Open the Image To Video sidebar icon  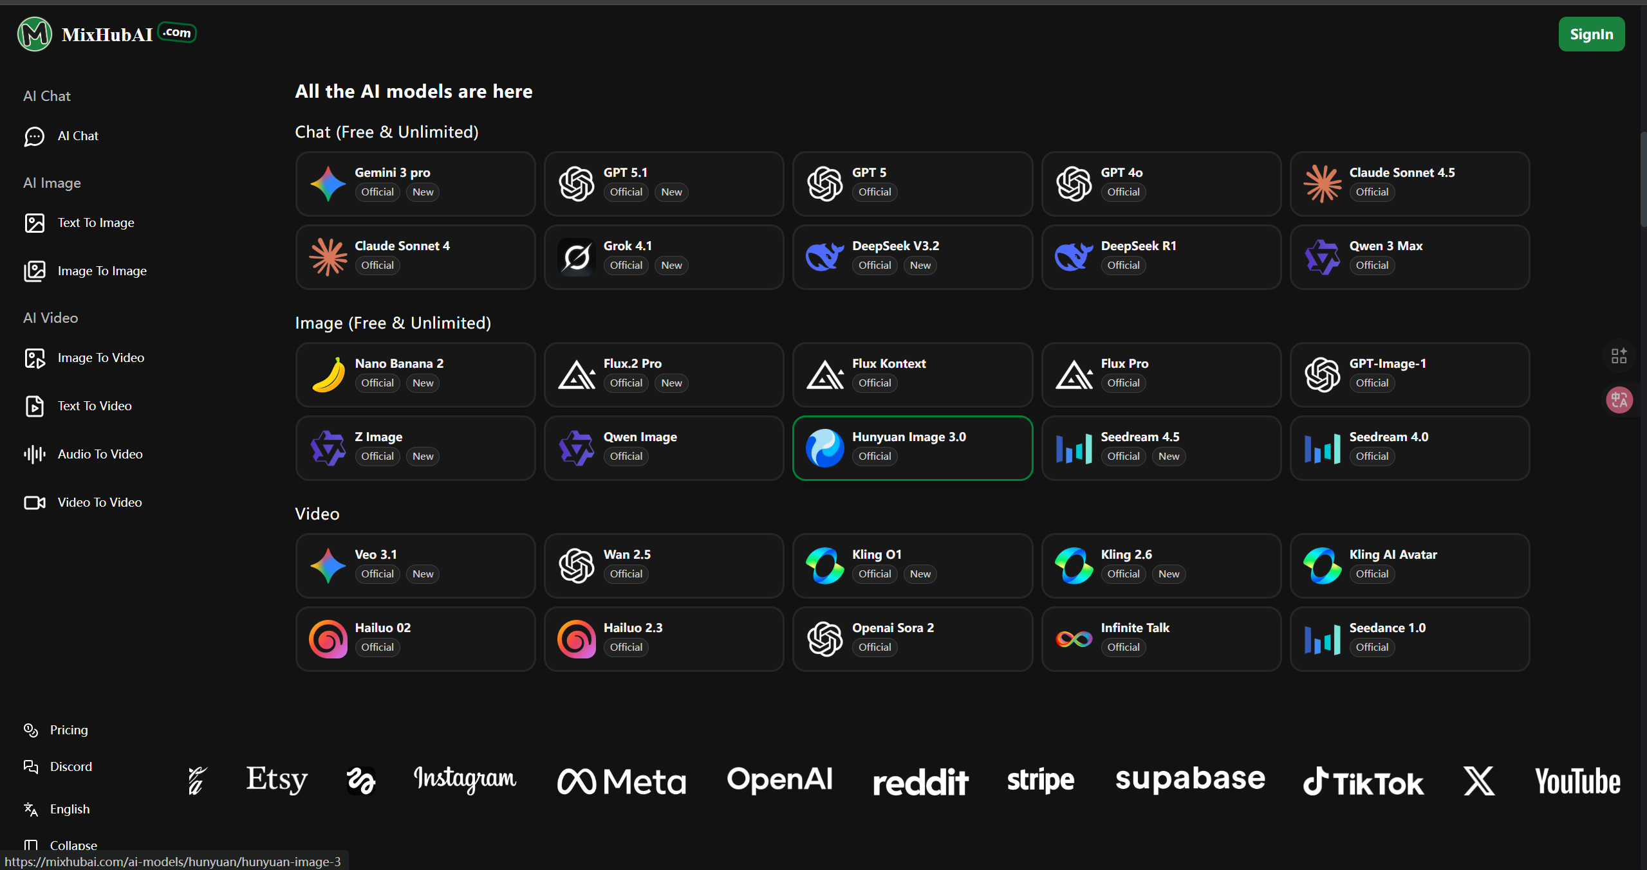click(34, 358)
